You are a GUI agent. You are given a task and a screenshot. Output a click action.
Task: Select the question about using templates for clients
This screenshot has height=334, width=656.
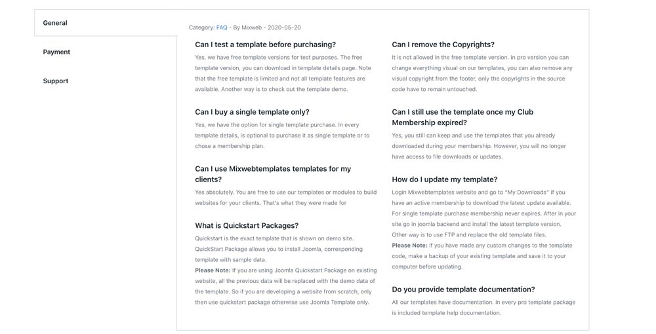point(273,174)
